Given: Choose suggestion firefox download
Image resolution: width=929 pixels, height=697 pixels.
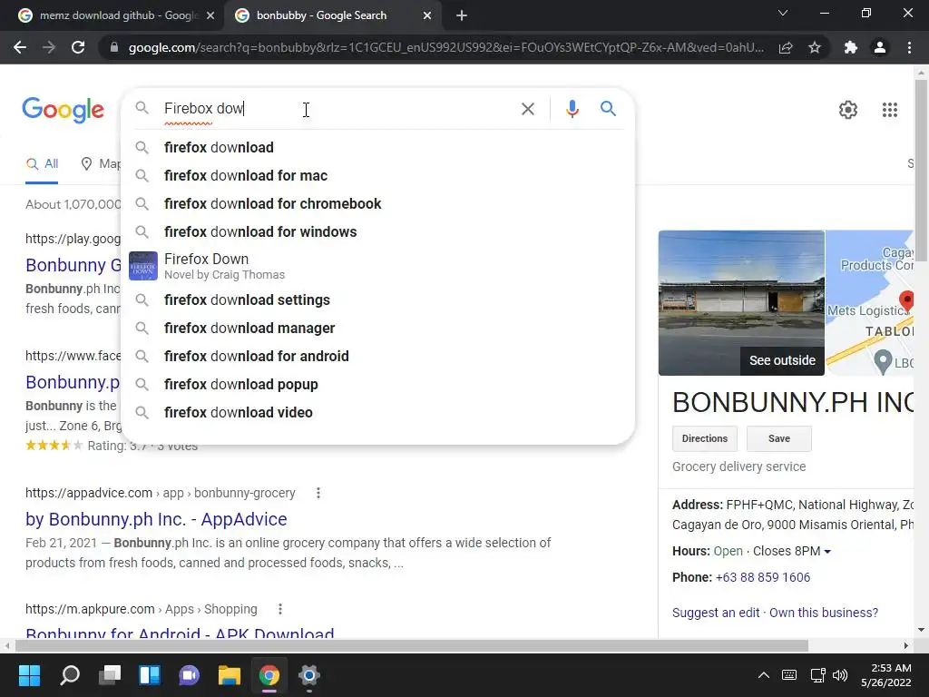Looking at the screenshot, I should (378, 148).
